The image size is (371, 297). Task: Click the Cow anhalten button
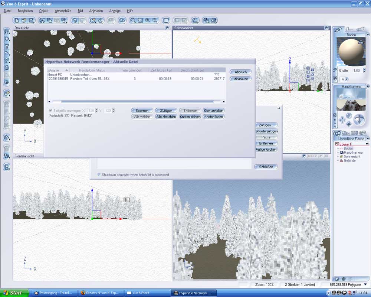pos(213,111)
